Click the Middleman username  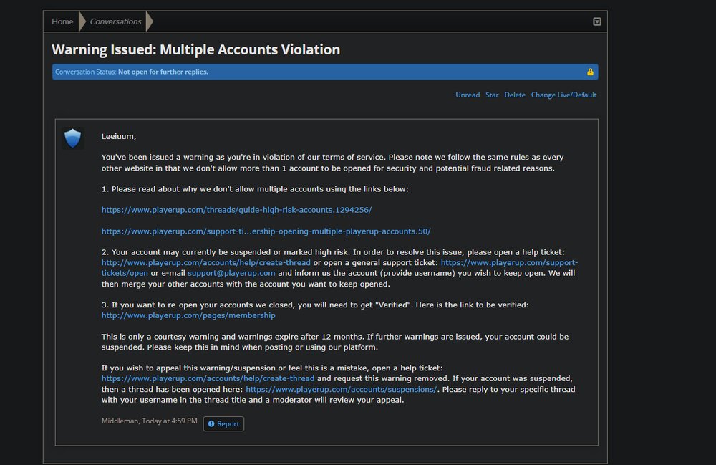[x=120, y=421]
